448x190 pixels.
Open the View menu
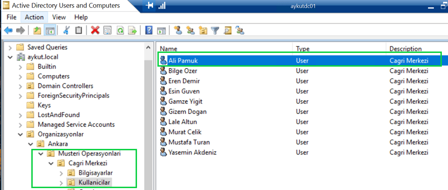(x=59, y=17)
